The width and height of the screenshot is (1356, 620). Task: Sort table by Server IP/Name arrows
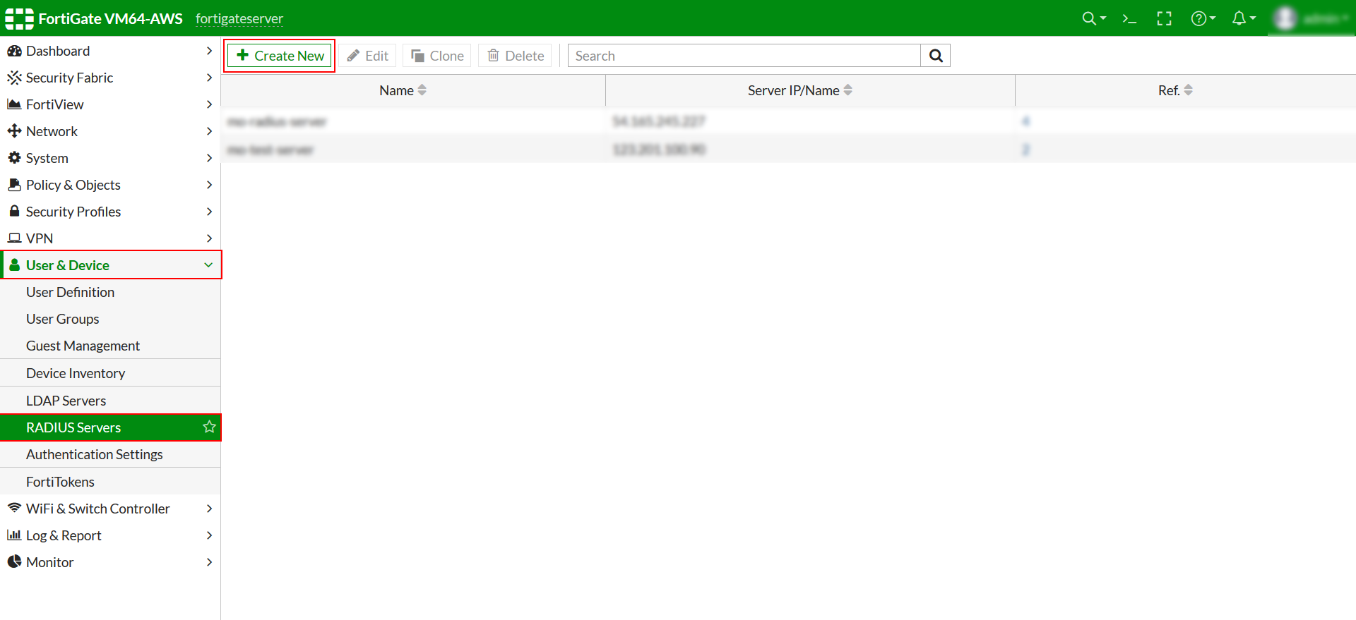(848, 90)
